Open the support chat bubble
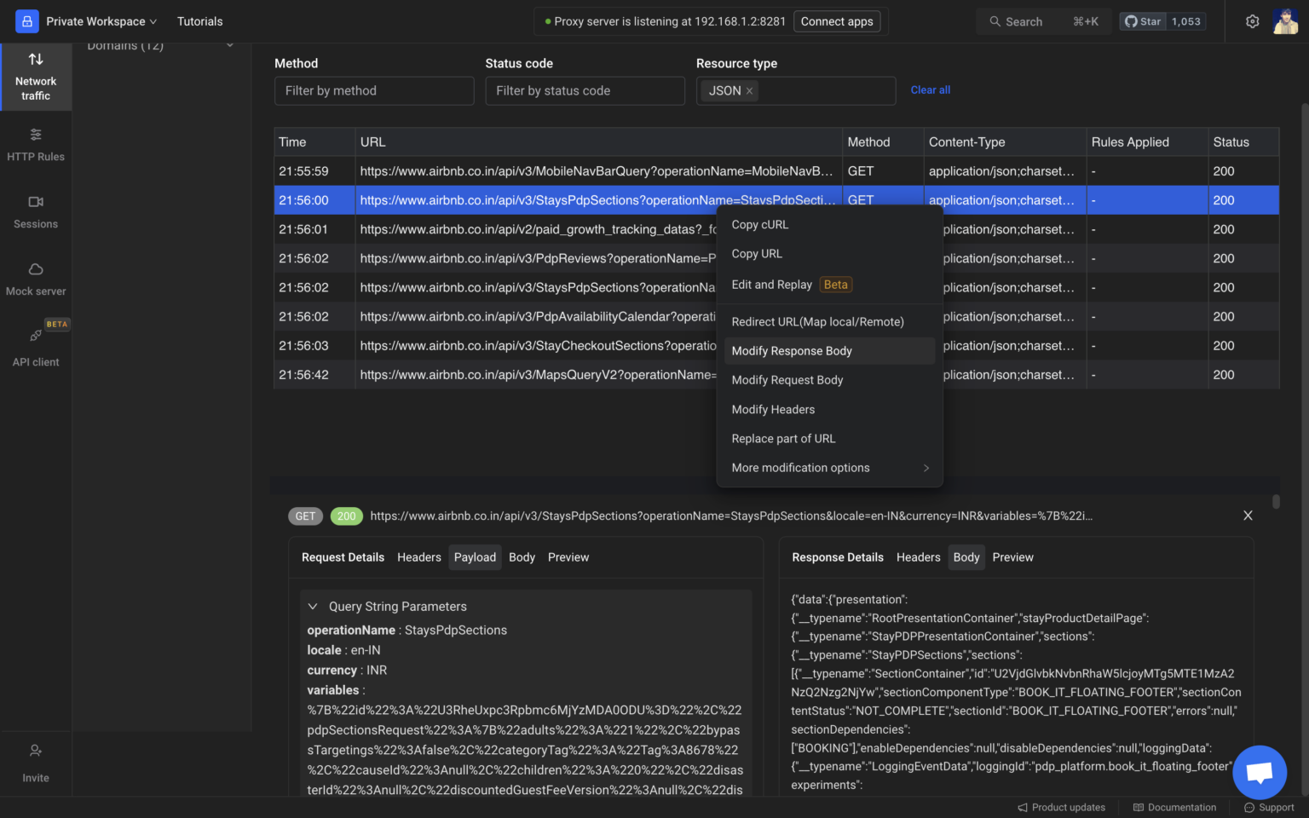This screenshot has height=818, width=1309. pyautogui.click(x=1259, y=772)
